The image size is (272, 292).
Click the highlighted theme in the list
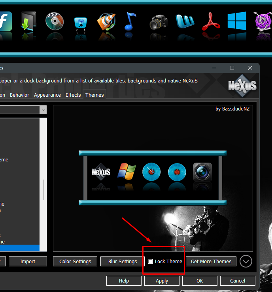pyautogui.click(x=20, y=248)
